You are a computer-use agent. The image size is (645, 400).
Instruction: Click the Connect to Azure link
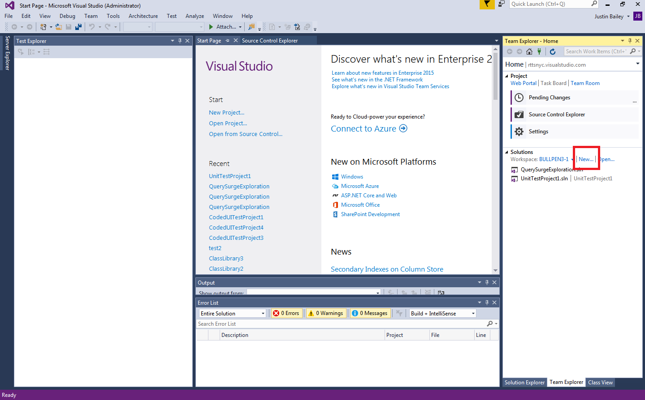pos(364,129)
